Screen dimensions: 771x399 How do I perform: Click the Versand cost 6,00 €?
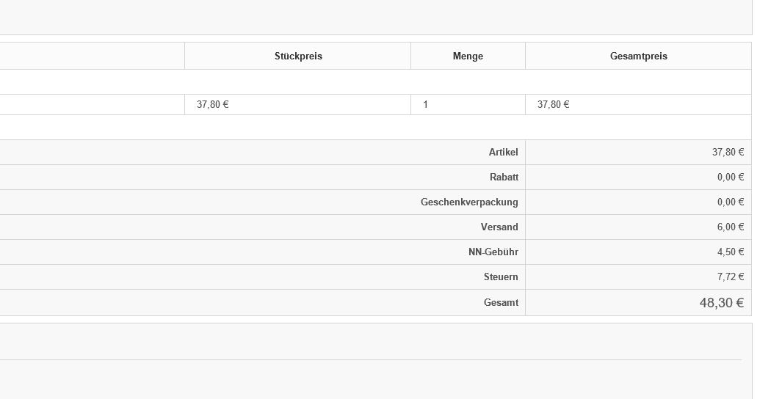tap(730, 227)
